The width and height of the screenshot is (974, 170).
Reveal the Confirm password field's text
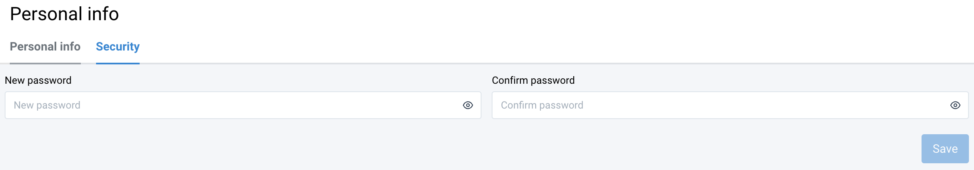tap(955, 105)
